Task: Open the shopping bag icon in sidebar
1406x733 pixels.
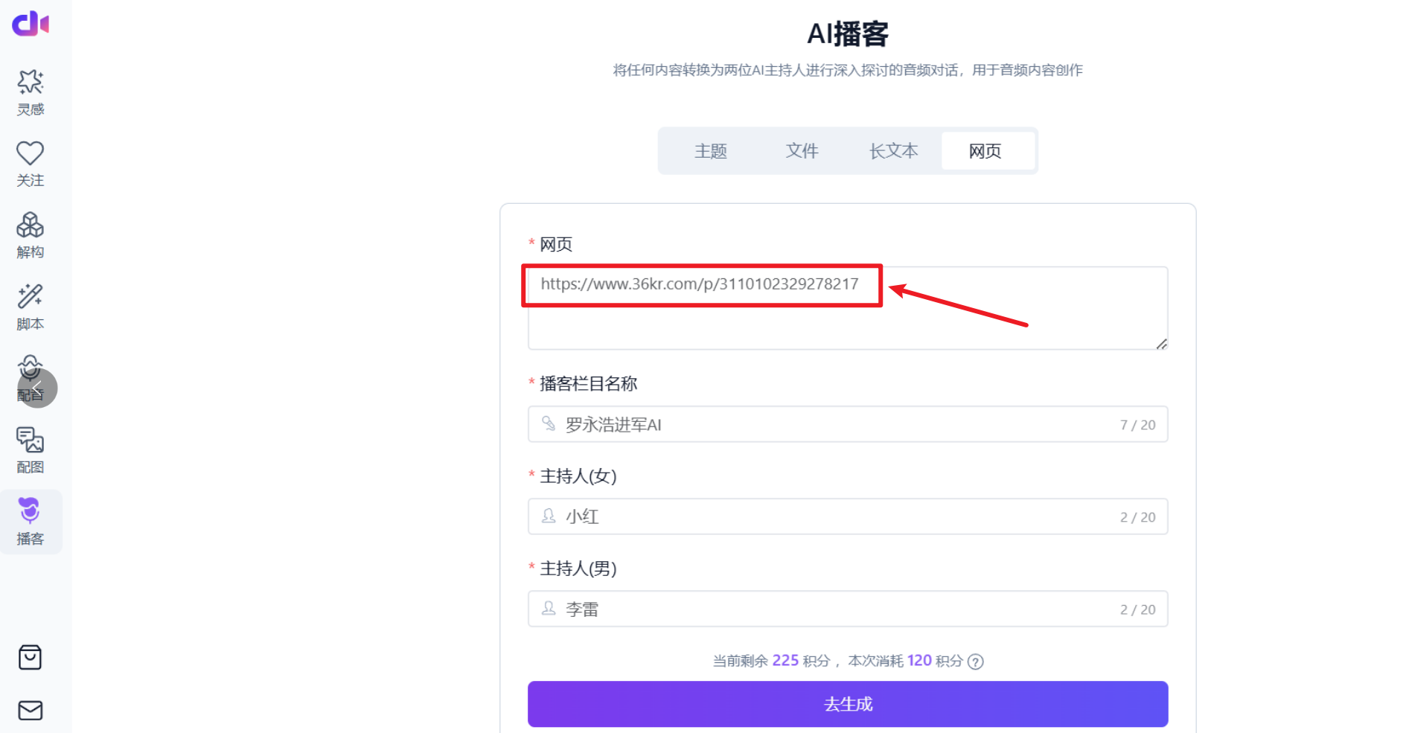Action: (30, 657)
